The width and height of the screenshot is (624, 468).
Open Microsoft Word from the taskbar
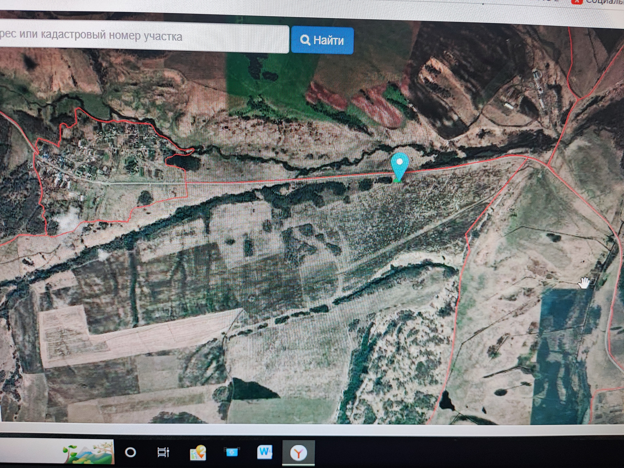tap(264, 452)
